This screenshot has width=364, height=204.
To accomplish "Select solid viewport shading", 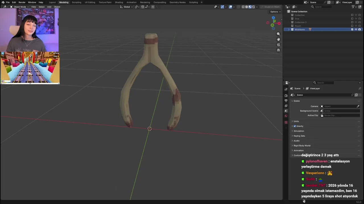I will [x=247, y=7].
